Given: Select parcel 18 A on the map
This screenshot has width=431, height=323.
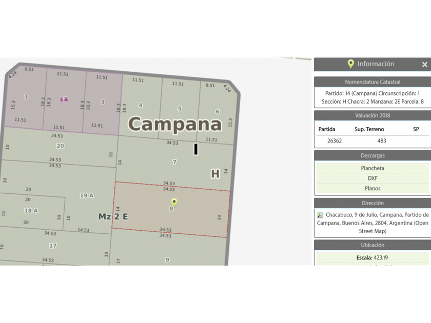Looking at the screenshot, I should point(31,211).
